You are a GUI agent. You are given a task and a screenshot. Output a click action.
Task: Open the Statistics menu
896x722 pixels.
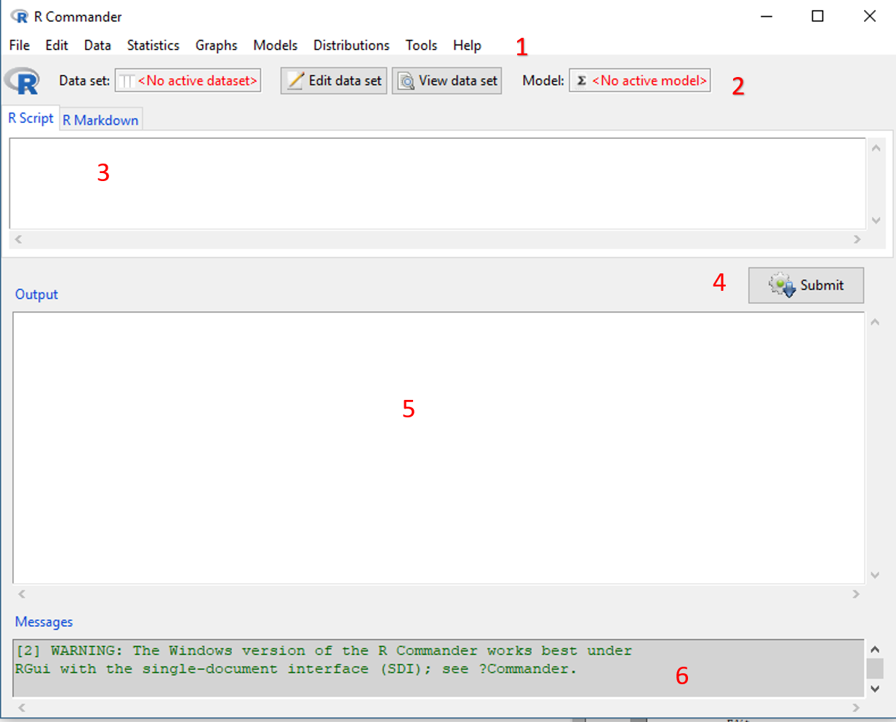pos(153,45)
